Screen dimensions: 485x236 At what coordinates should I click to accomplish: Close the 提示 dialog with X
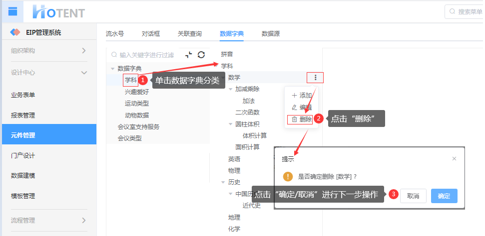pos(454,158)
